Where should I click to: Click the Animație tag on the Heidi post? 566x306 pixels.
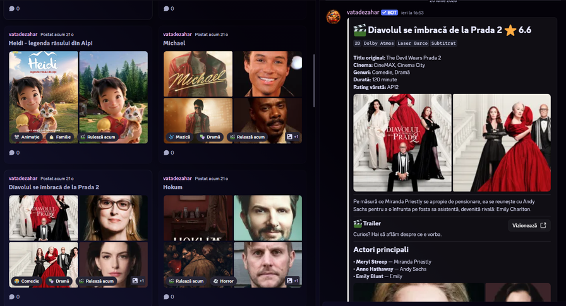point(27,137)
